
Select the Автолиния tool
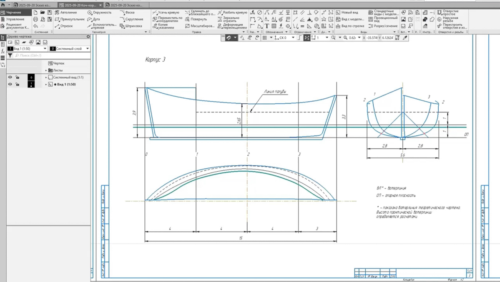tap(66, 12)
